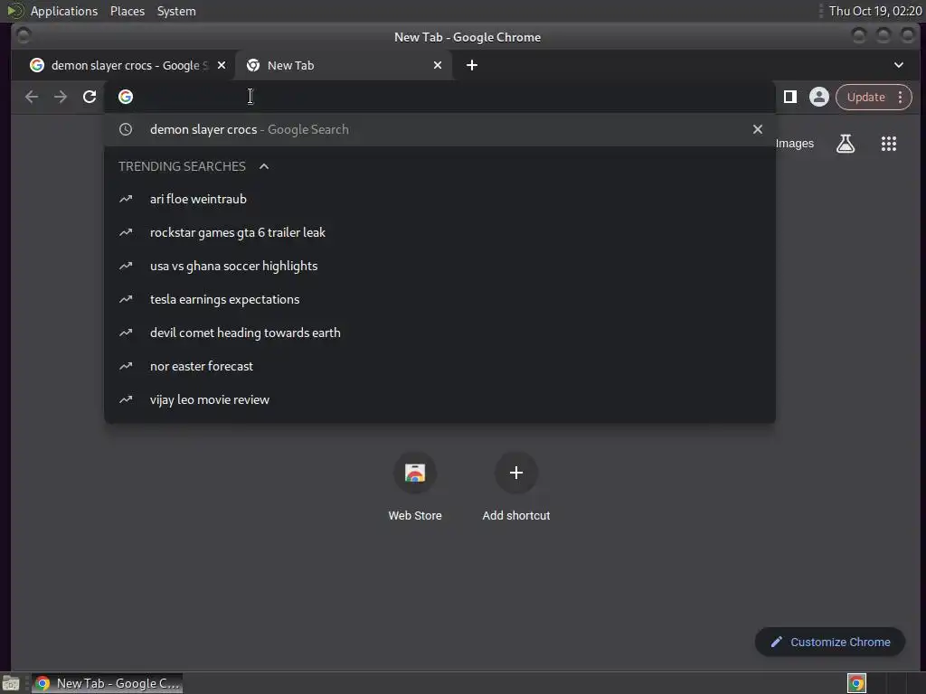
Task: Select trending search ari floe weintraub
Action: [x=439, y=199]
